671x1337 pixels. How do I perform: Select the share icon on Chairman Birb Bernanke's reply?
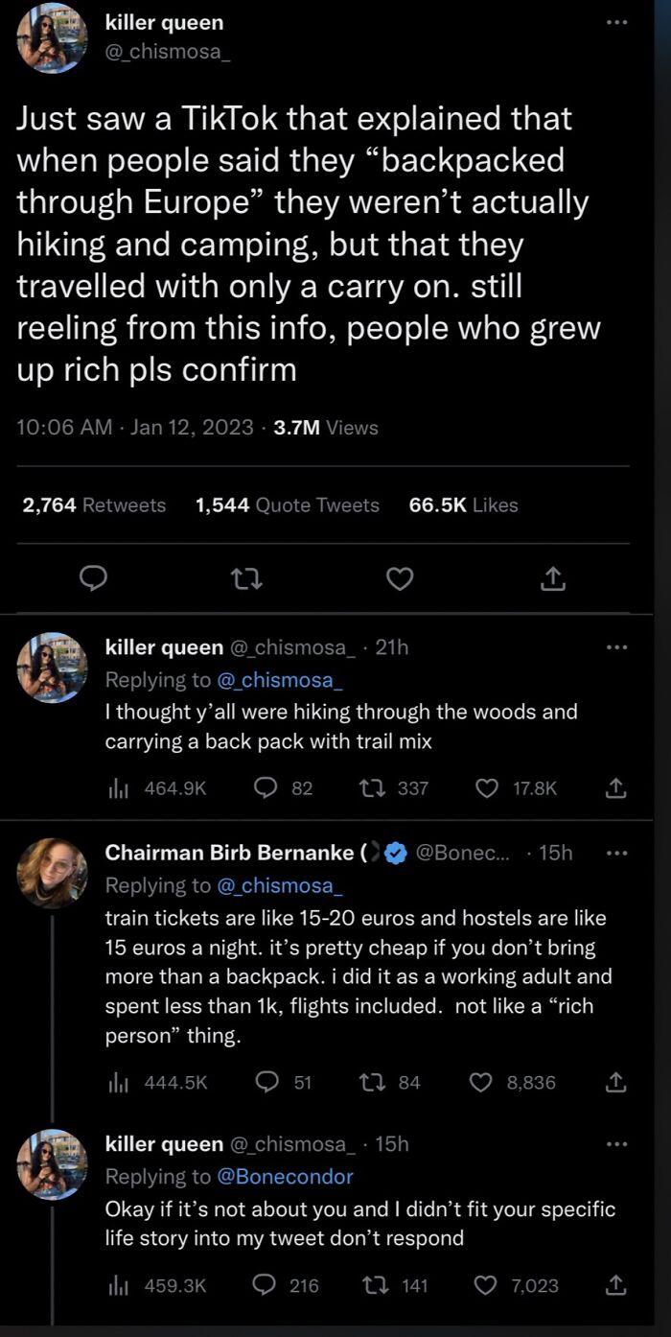tap(617, 1082)
